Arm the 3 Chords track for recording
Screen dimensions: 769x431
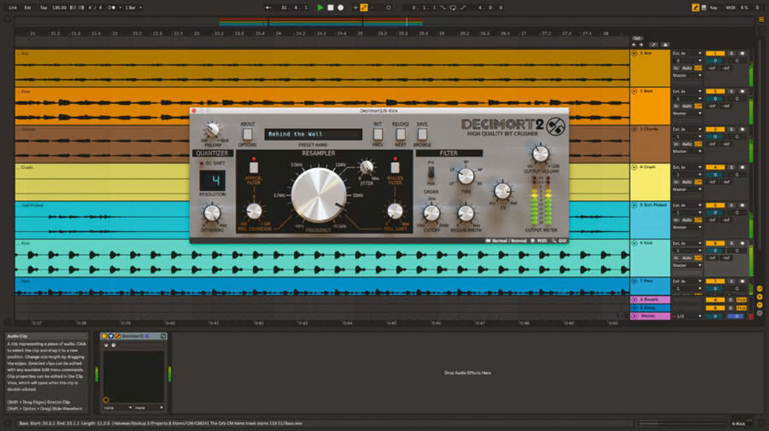[742, 129]
